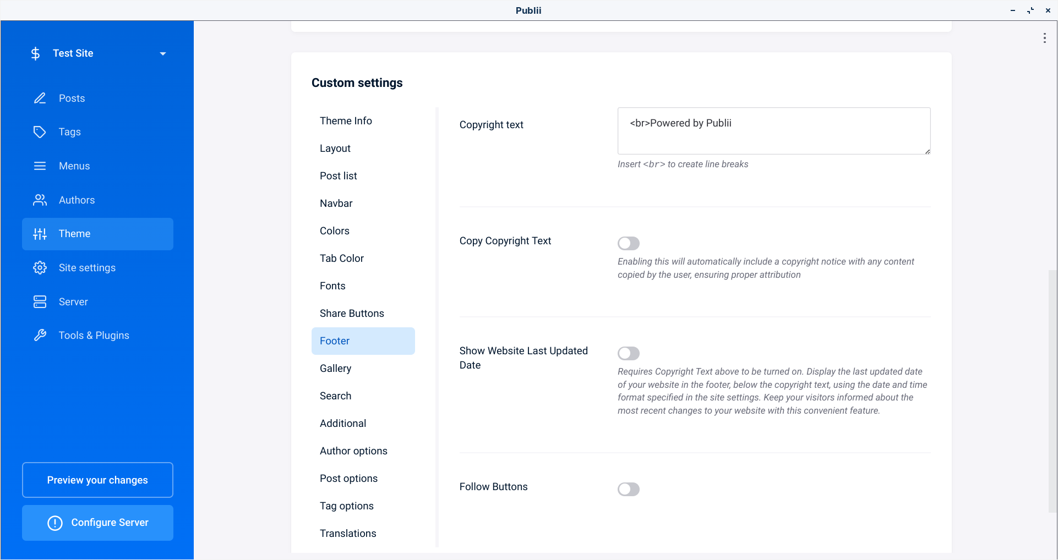Screen dimensions: 1058x560
Task: Click inside the Copyright text field
Action: [x=773, y=130]
